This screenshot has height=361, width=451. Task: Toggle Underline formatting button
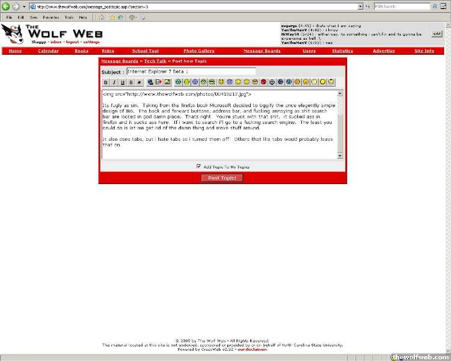tap(123, 82)
